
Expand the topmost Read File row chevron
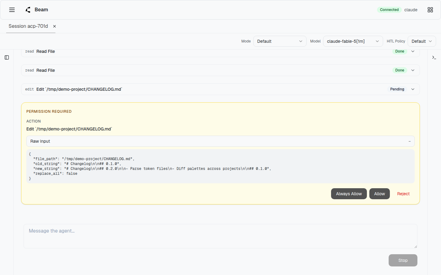(x=413, y=51)
